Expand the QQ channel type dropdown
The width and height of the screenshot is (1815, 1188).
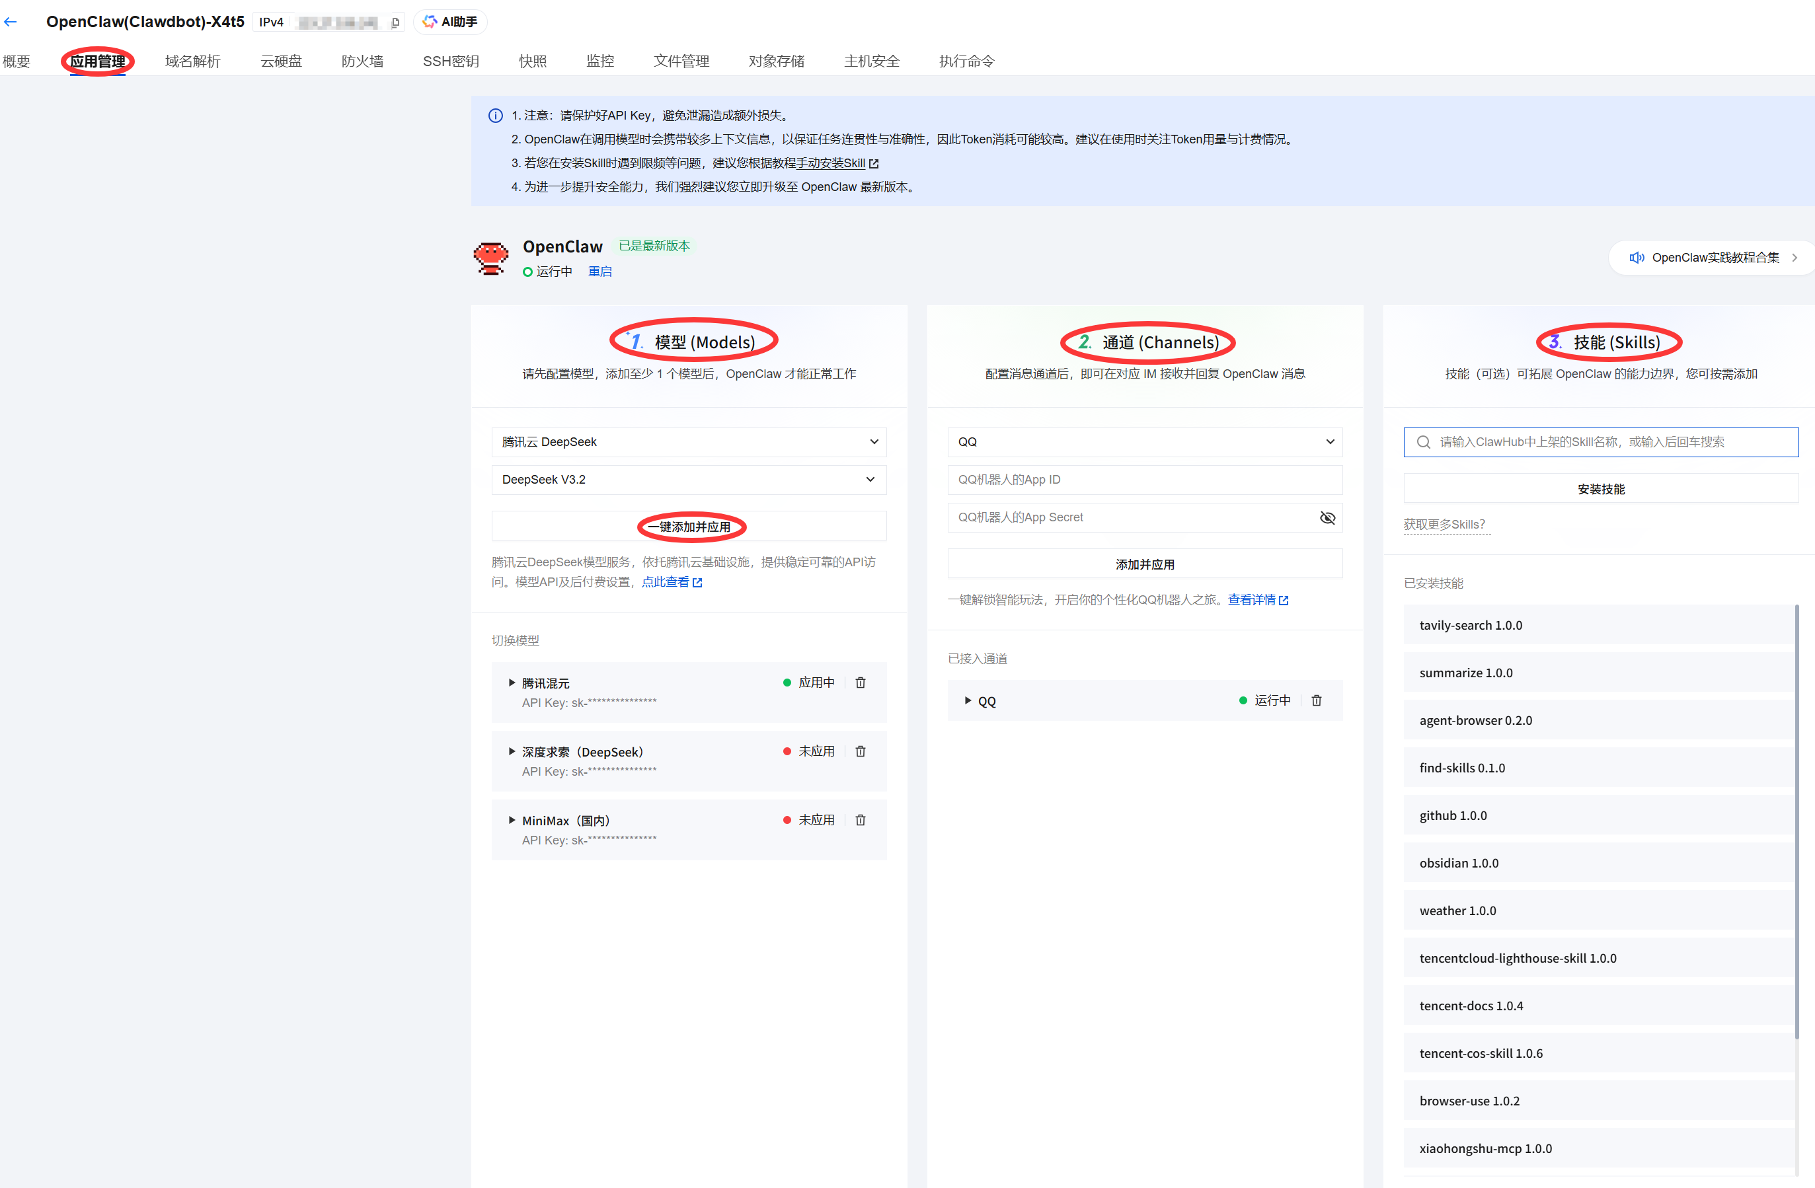[1145, 442]
